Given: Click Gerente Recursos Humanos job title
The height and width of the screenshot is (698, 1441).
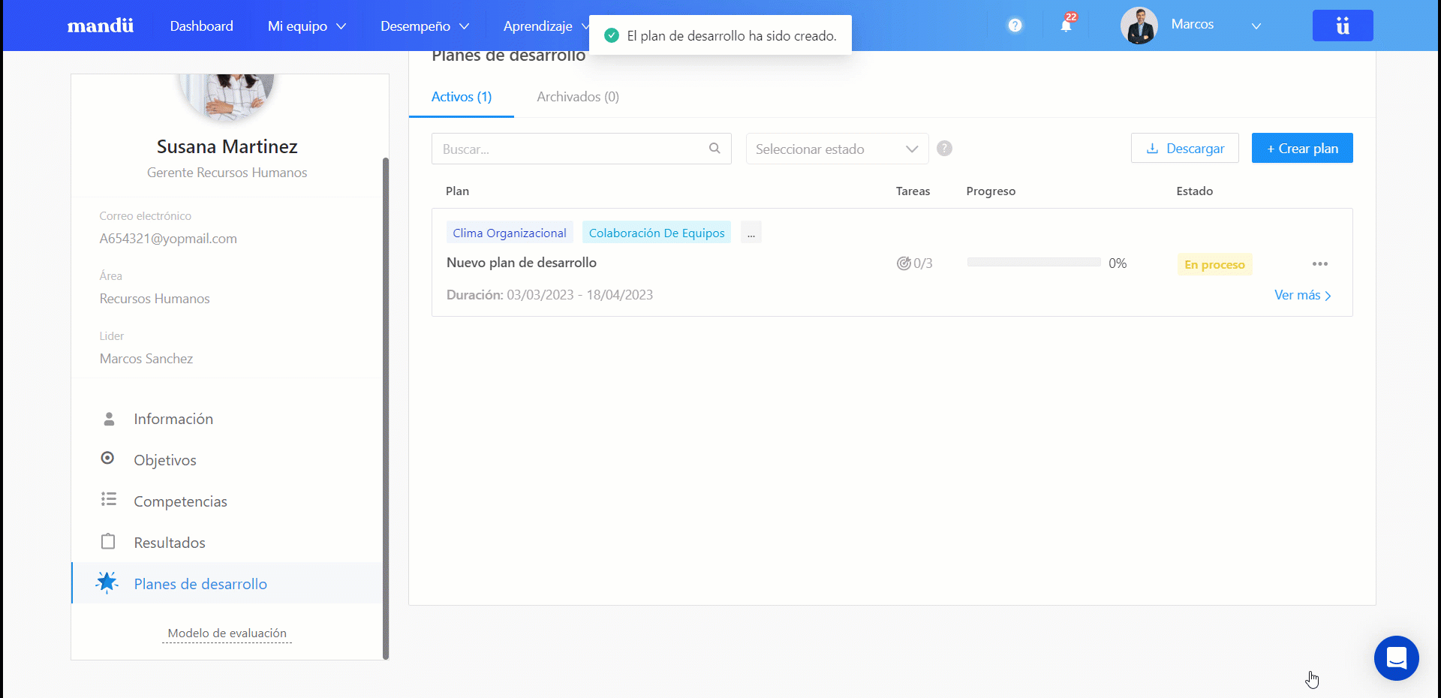Looking at the screenshot, I should (227, 173).
